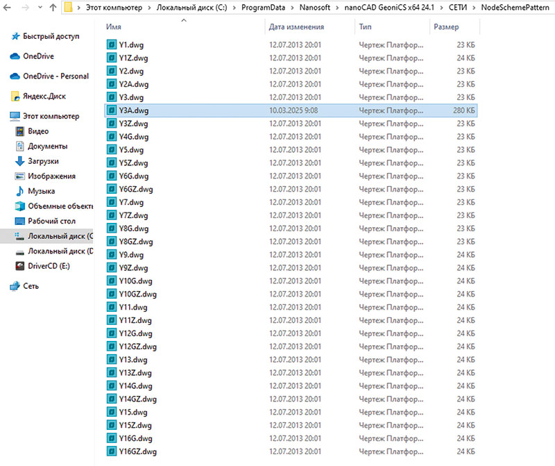This screenshot has width=555, height=466.
Task: Select Y16GZ.dwg in the file list
Action: pyautogui.click(x=137, y=452)
